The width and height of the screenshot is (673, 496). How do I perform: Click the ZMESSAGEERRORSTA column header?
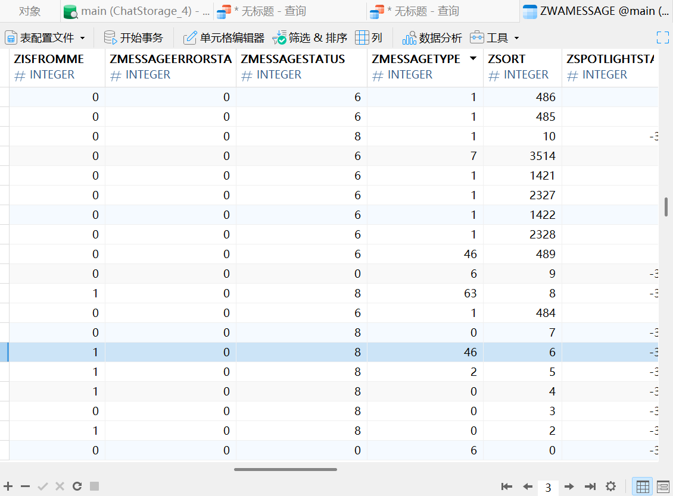click(170, 67)
